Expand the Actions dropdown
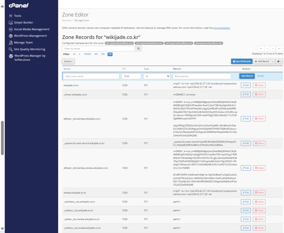Image resolution: width=284 pixels, height=233 pixels. coord(68,61)
